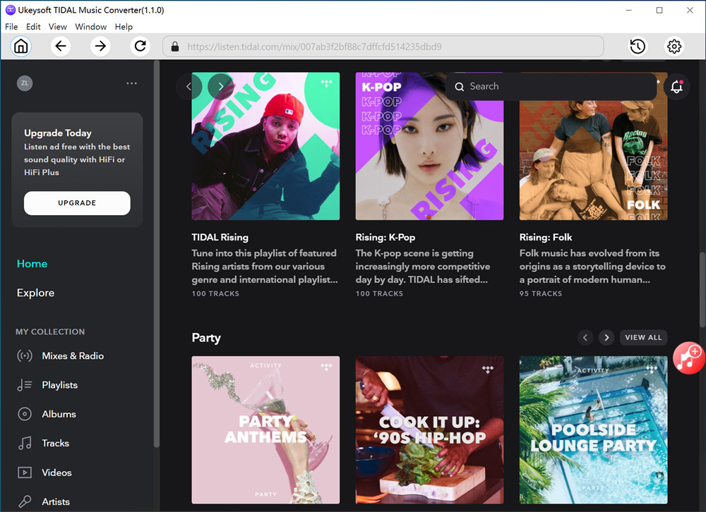Screen dimensions: 706x512
Task: Show previous Rising playlists carousel arrow
Action: (188, 86)
